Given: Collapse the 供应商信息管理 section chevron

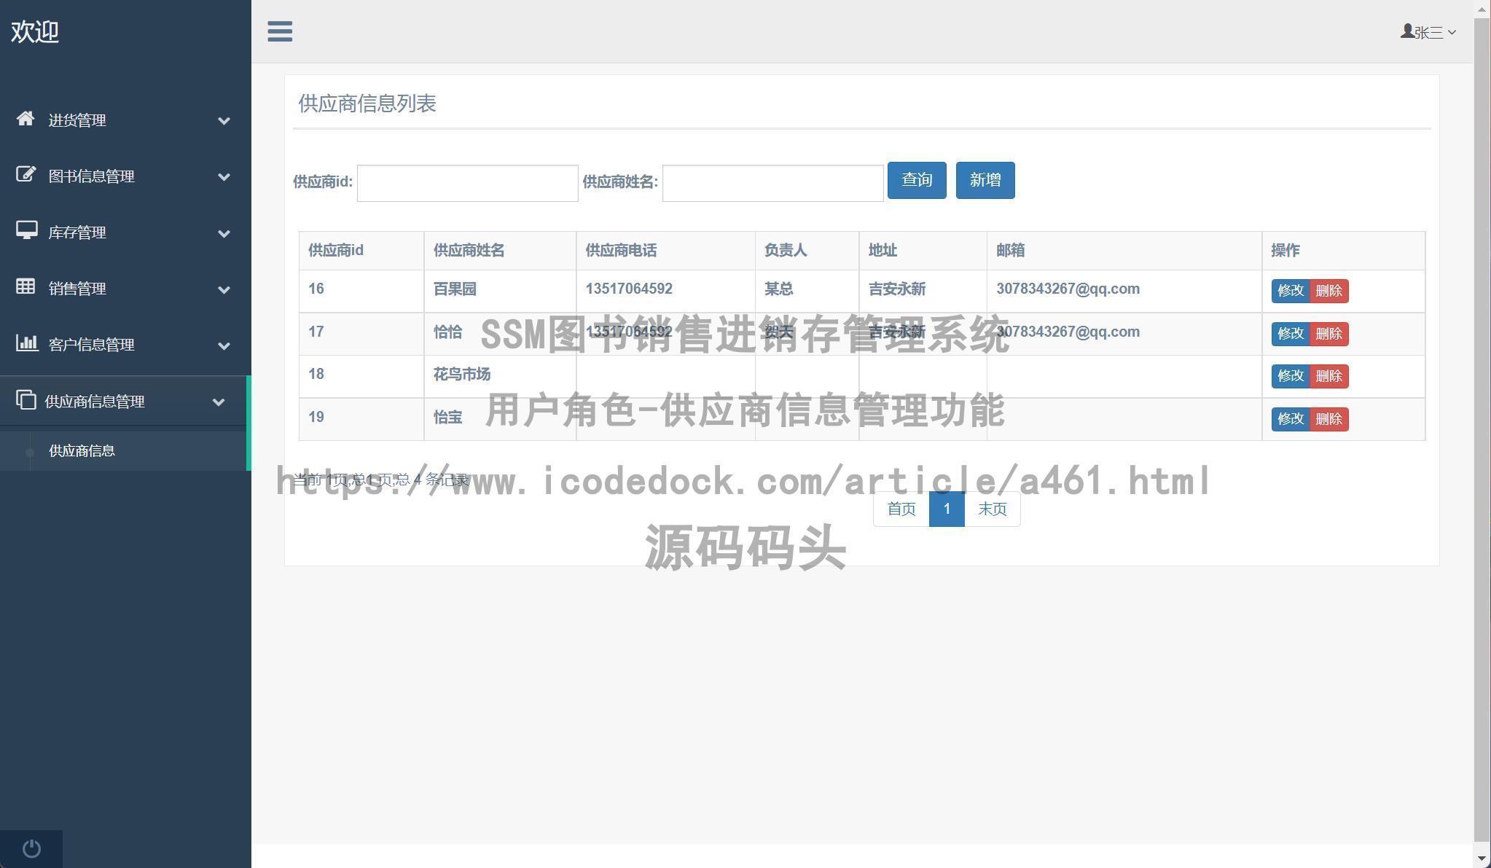Looking at the screenshot, I should [x=219, y=402].
